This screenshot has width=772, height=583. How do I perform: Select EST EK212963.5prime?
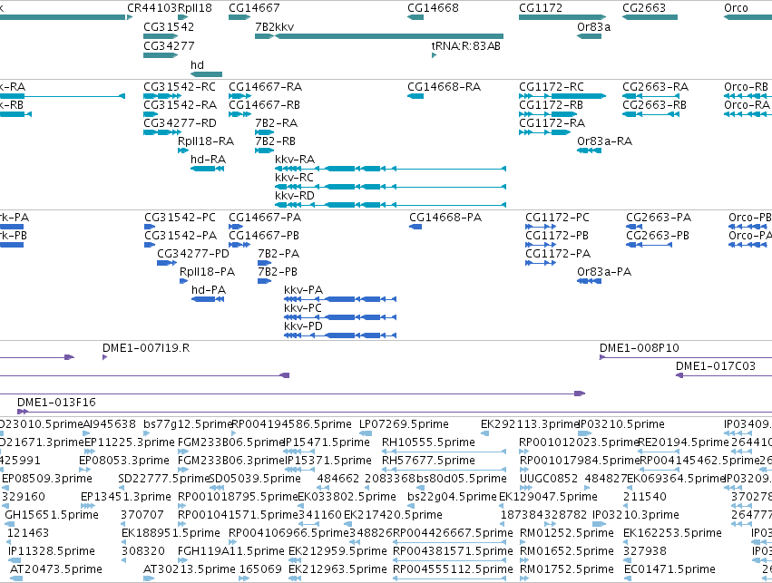(x=295, y=578)
